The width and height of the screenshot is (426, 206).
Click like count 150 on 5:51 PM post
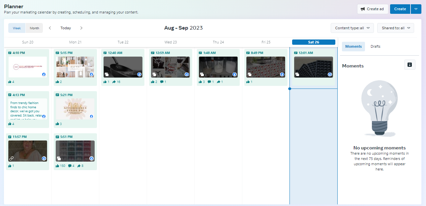61,166
